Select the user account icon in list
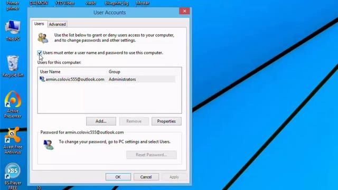Screen dimensions: 338x190 pos(42,79)
